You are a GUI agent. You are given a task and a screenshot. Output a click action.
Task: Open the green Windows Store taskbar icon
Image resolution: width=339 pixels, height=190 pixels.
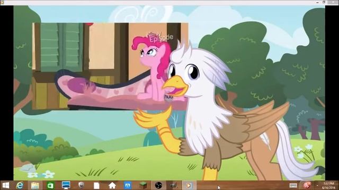pyautogui.click(x=50, y=185)
